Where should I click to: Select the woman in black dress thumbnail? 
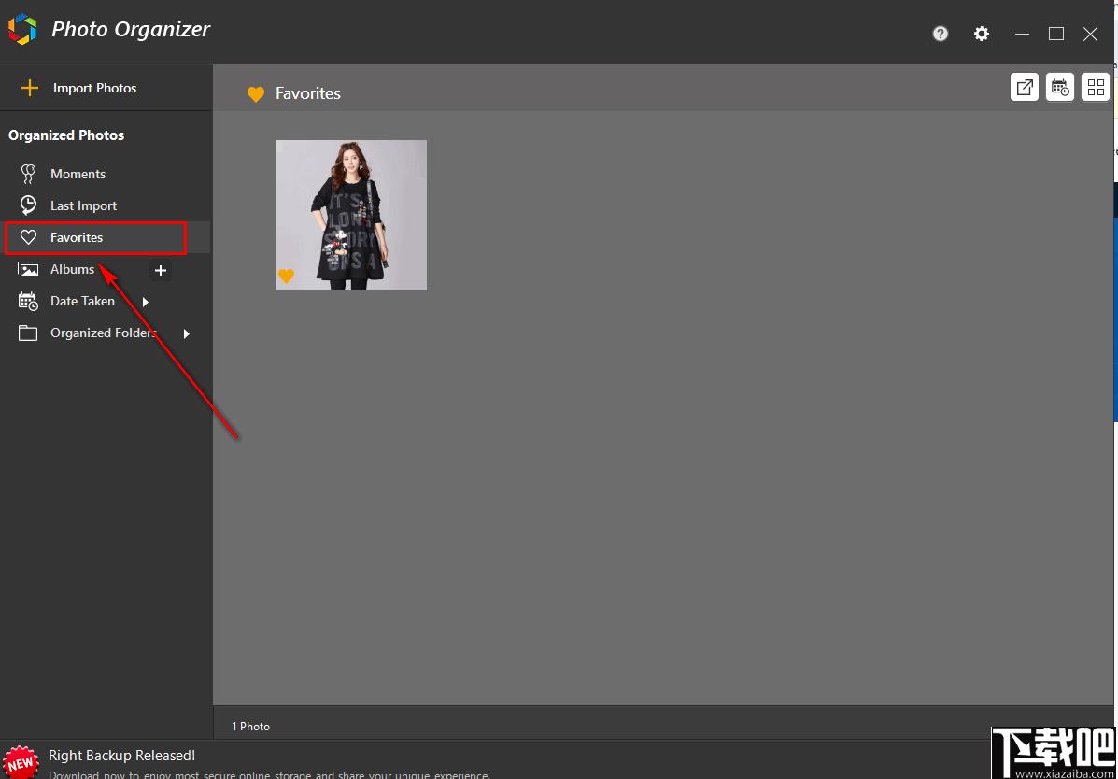[x=351, y=216]
